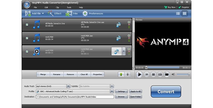Click the AnyMP4 application logo icon
This screenshot has height=108, width=213.
pos(27,4)
